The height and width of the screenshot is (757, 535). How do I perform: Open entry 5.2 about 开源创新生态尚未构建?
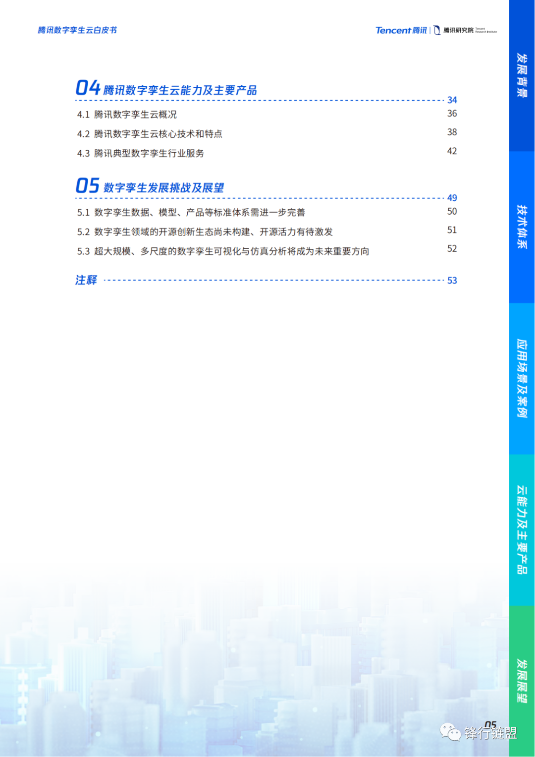(205, 232)
